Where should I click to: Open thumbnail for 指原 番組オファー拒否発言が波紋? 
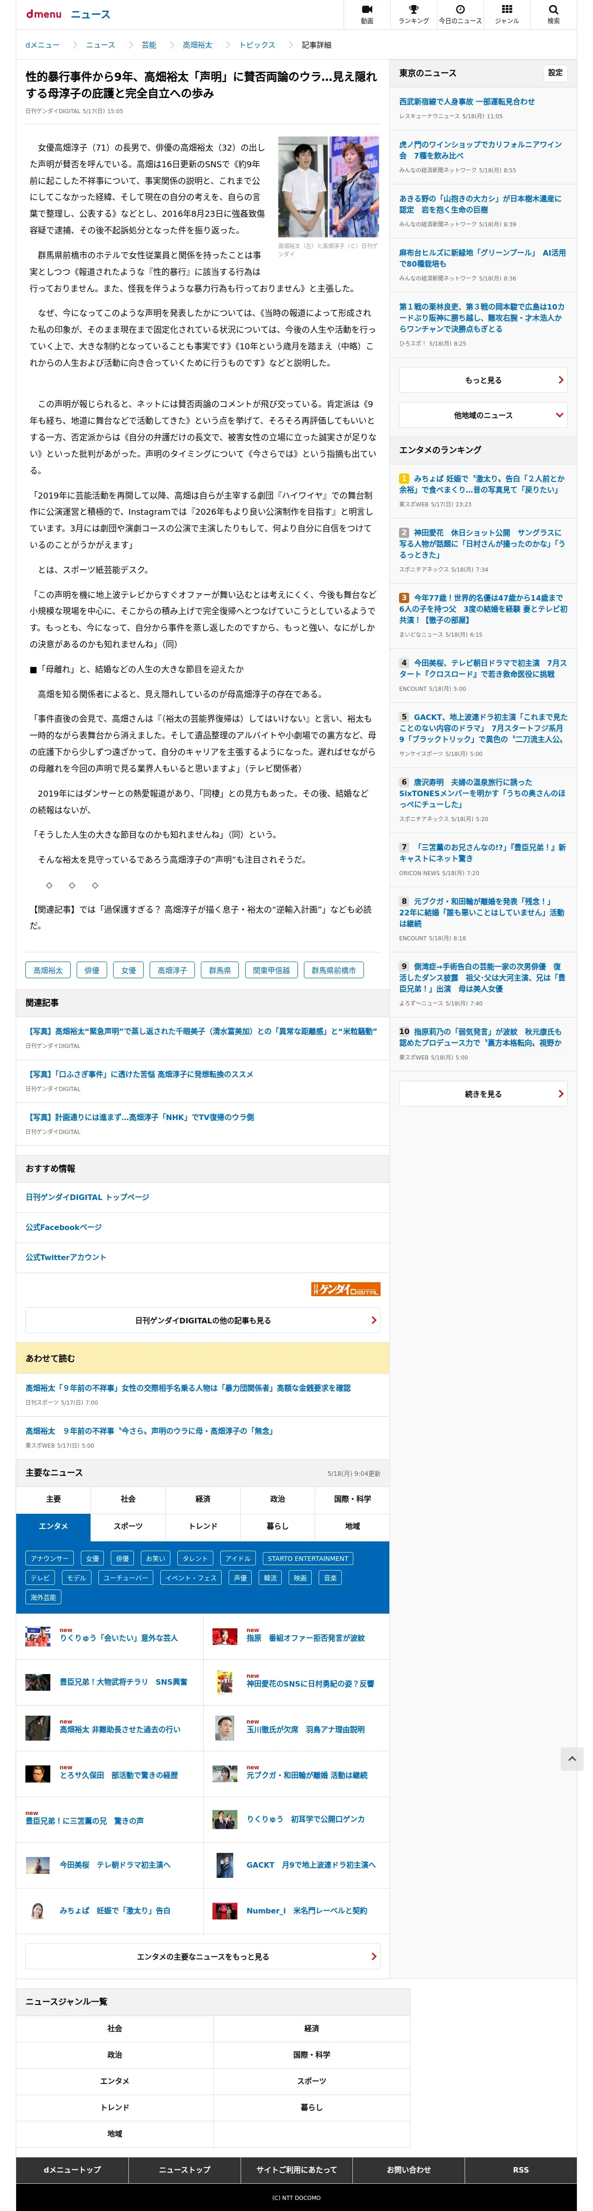click(x=225, y=1637)
